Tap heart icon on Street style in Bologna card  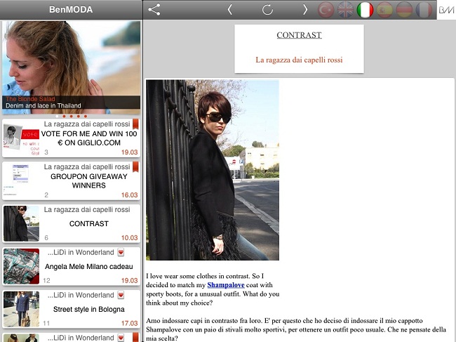[121, 295]
